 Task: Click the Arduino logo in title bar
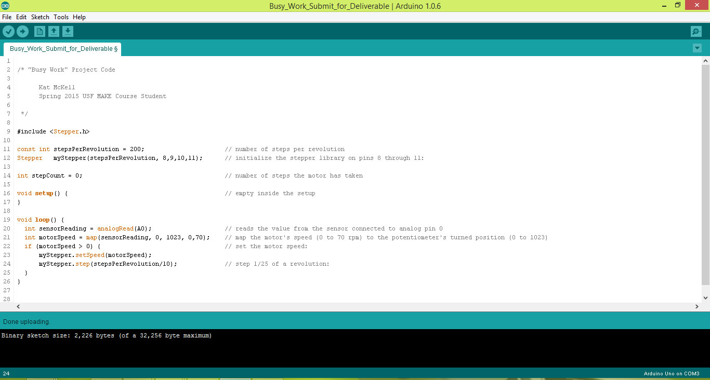click(5, 6)
